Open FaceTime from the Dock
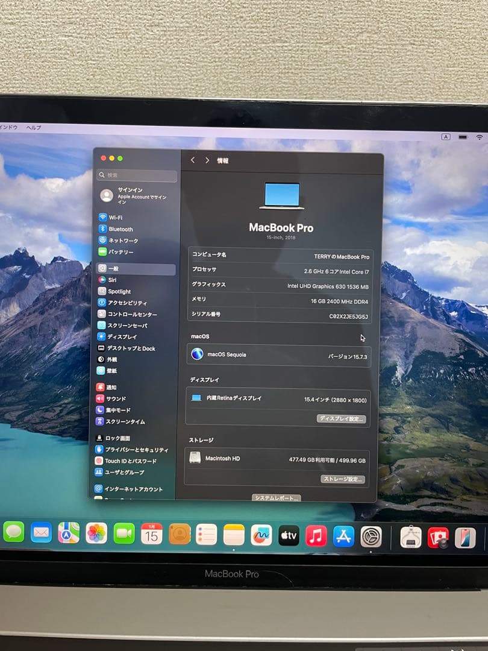The height and width of the screenshot is (651, 488). click(x=125, y=533)
